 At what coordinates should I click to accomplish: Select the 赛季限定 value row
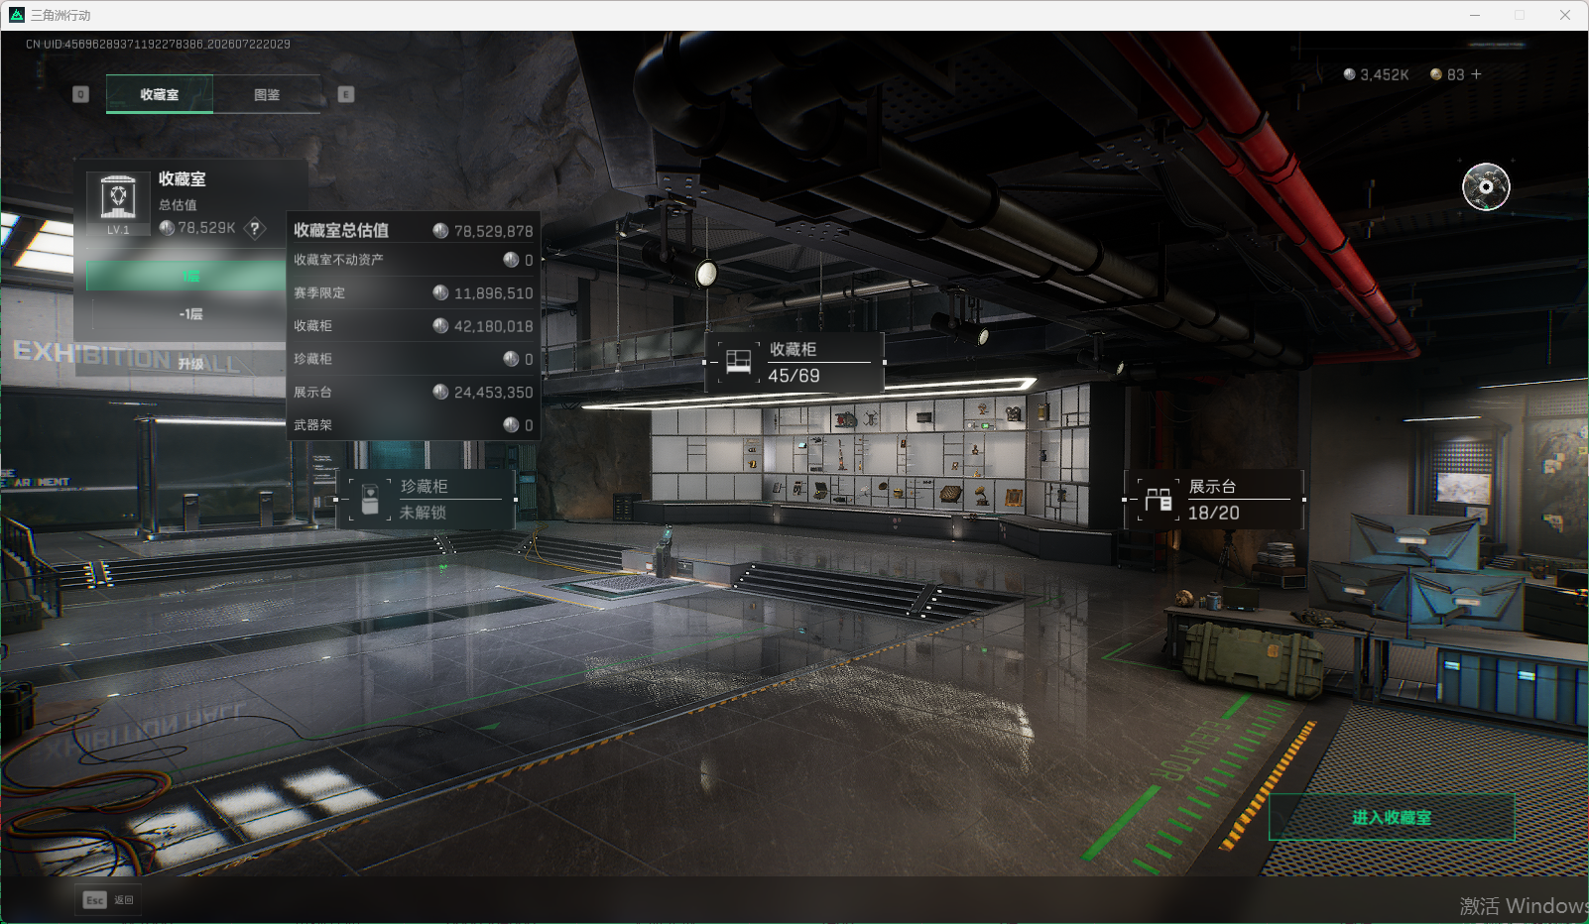click(x=413, y=292)
